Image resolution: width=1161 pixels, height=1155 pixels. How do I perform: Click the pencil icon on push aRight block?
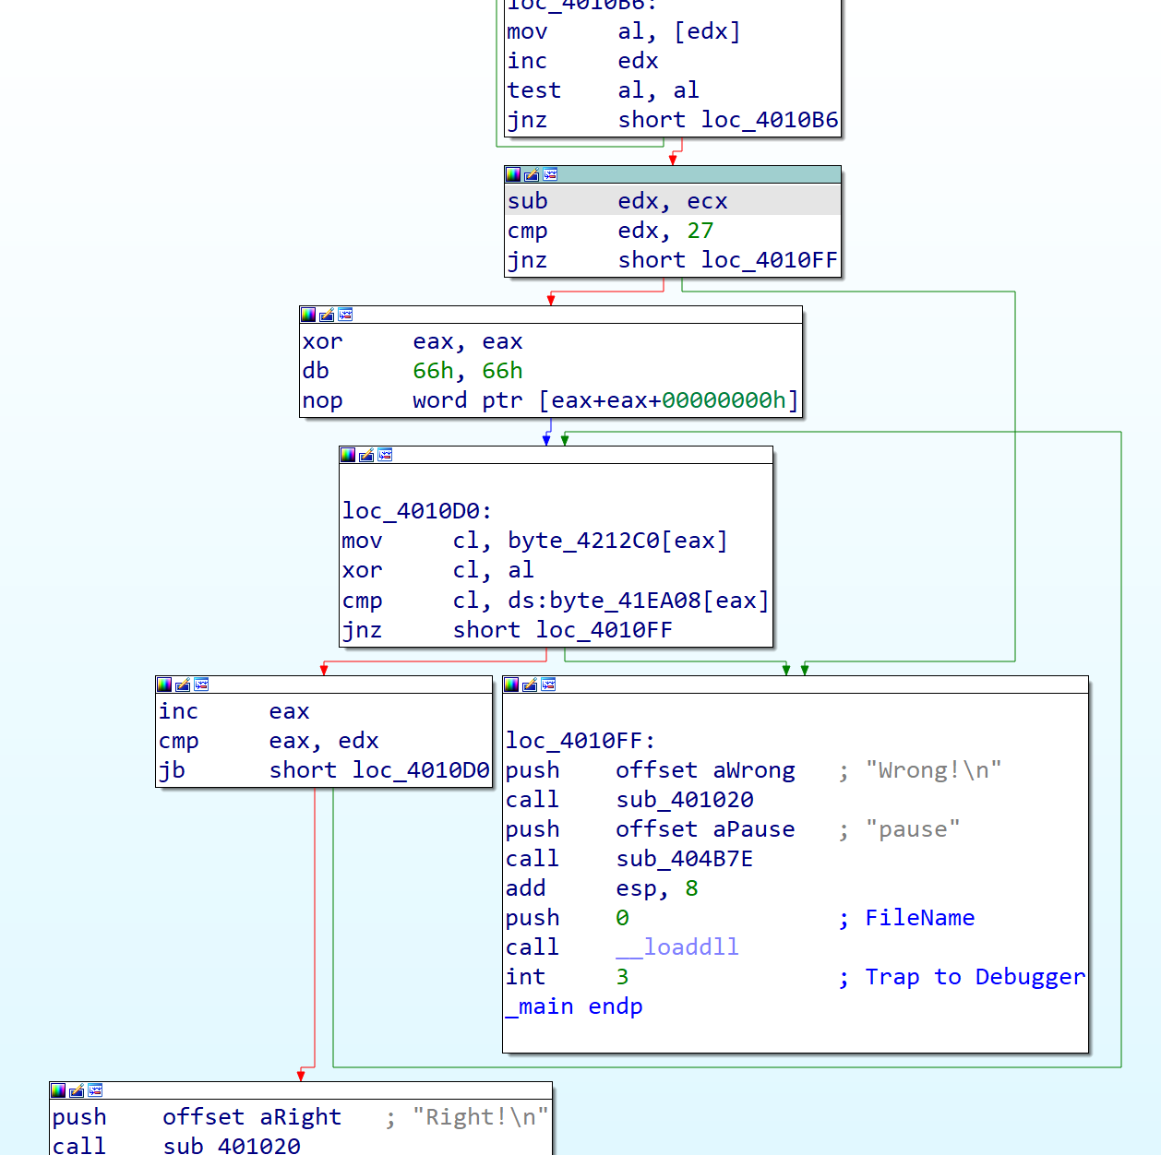[x=76, y=1090]
